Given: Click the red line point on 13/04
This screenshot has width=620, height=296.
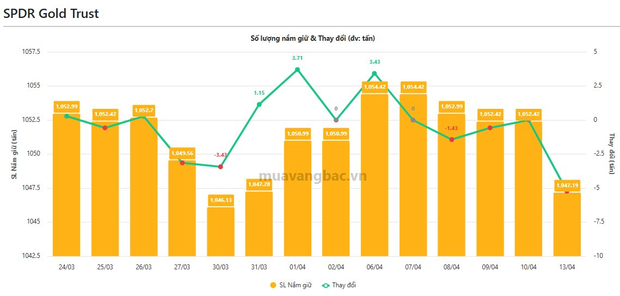Looking at the screenshot, I should tap(567, 192).
